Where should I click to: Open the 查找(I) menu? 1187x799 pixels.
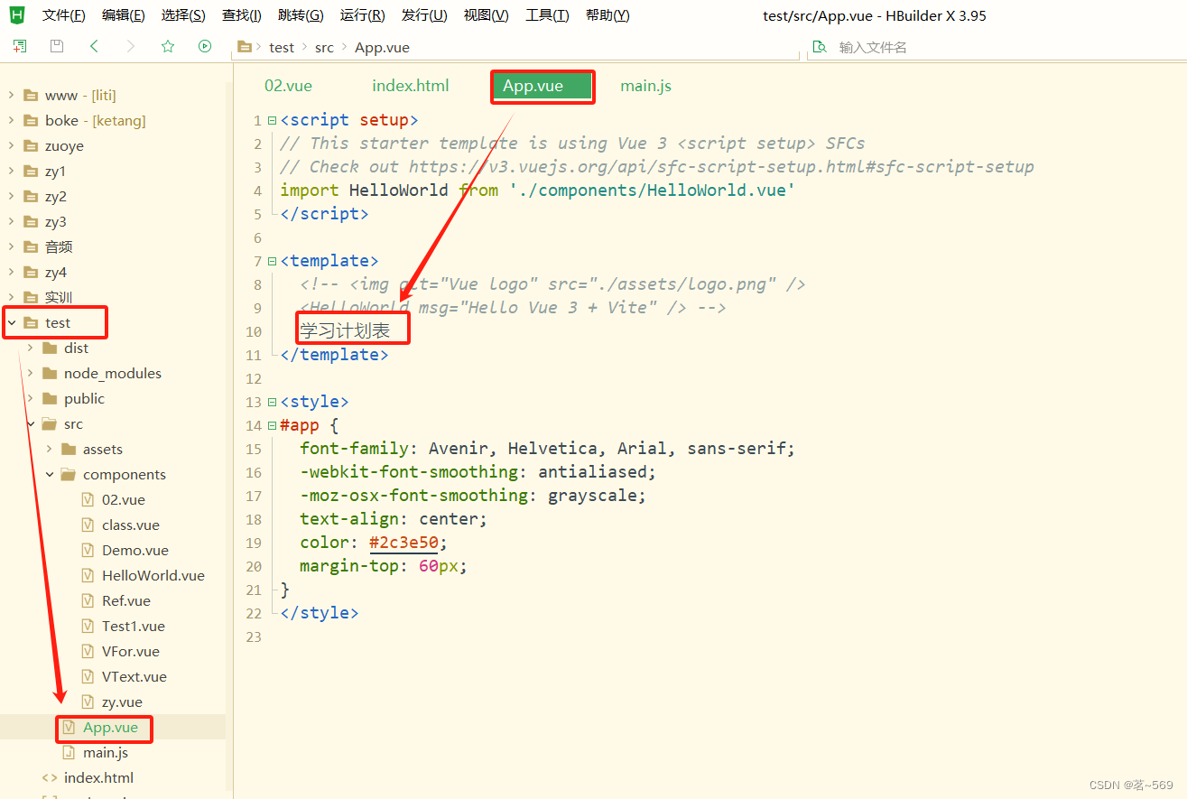242,15
